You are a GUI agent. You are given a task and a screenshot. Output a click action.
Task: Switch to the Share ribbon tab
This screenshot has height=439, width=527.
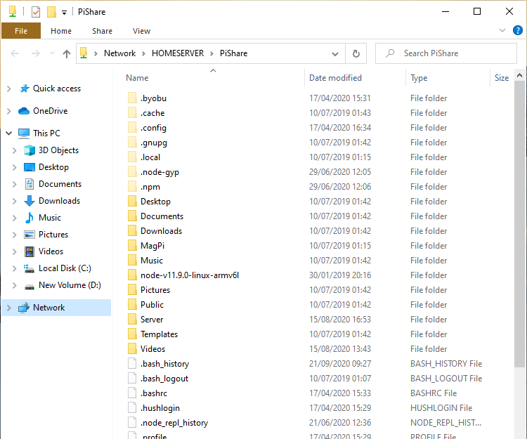[102, 31]
